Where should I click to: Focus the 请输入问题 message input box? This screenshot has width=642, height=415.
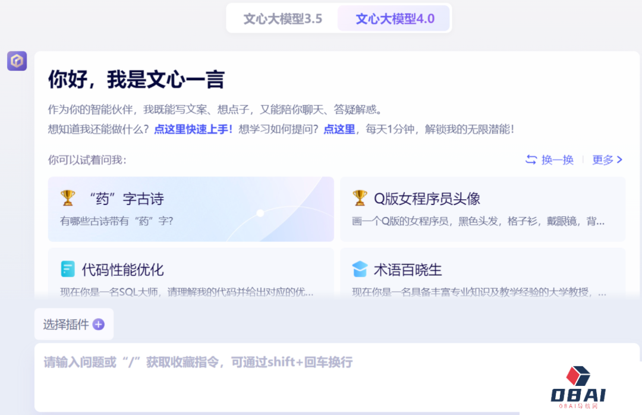[x=337, y=378]
